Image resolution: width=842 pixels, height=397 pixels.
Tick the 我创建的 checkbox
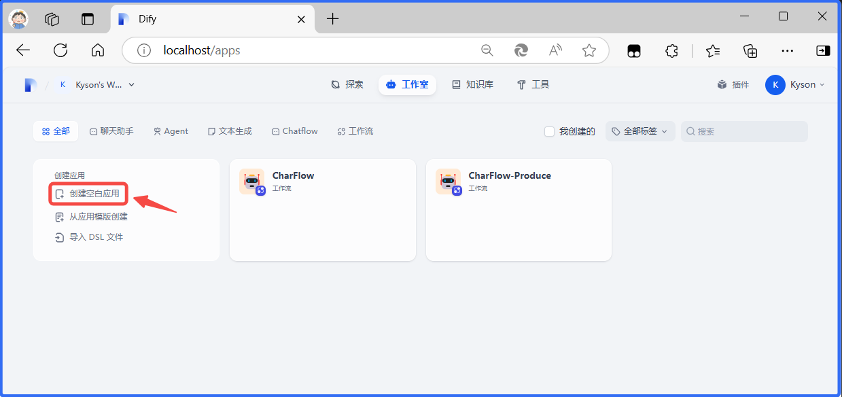(x=550, y=132)
